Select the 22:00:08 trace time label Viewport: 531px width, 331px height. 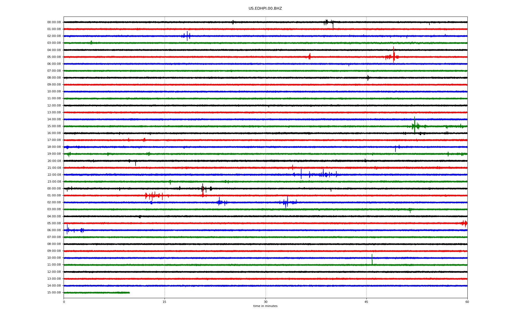click(x=54, y=175)
